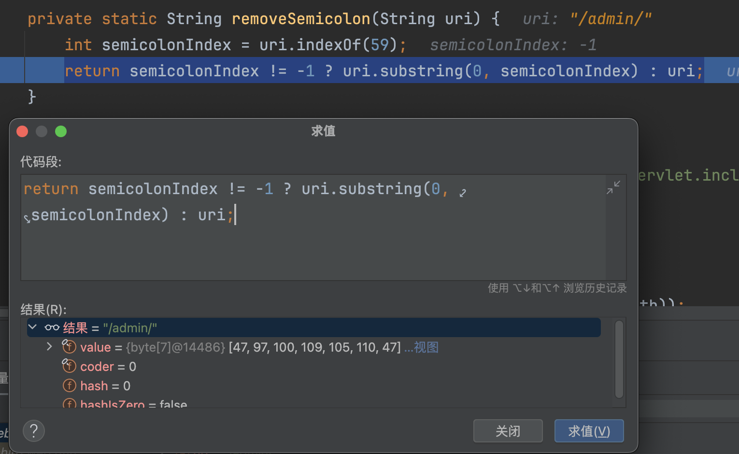Open the 视图 link for the byte array
The image size is (739, 454).
426,347
